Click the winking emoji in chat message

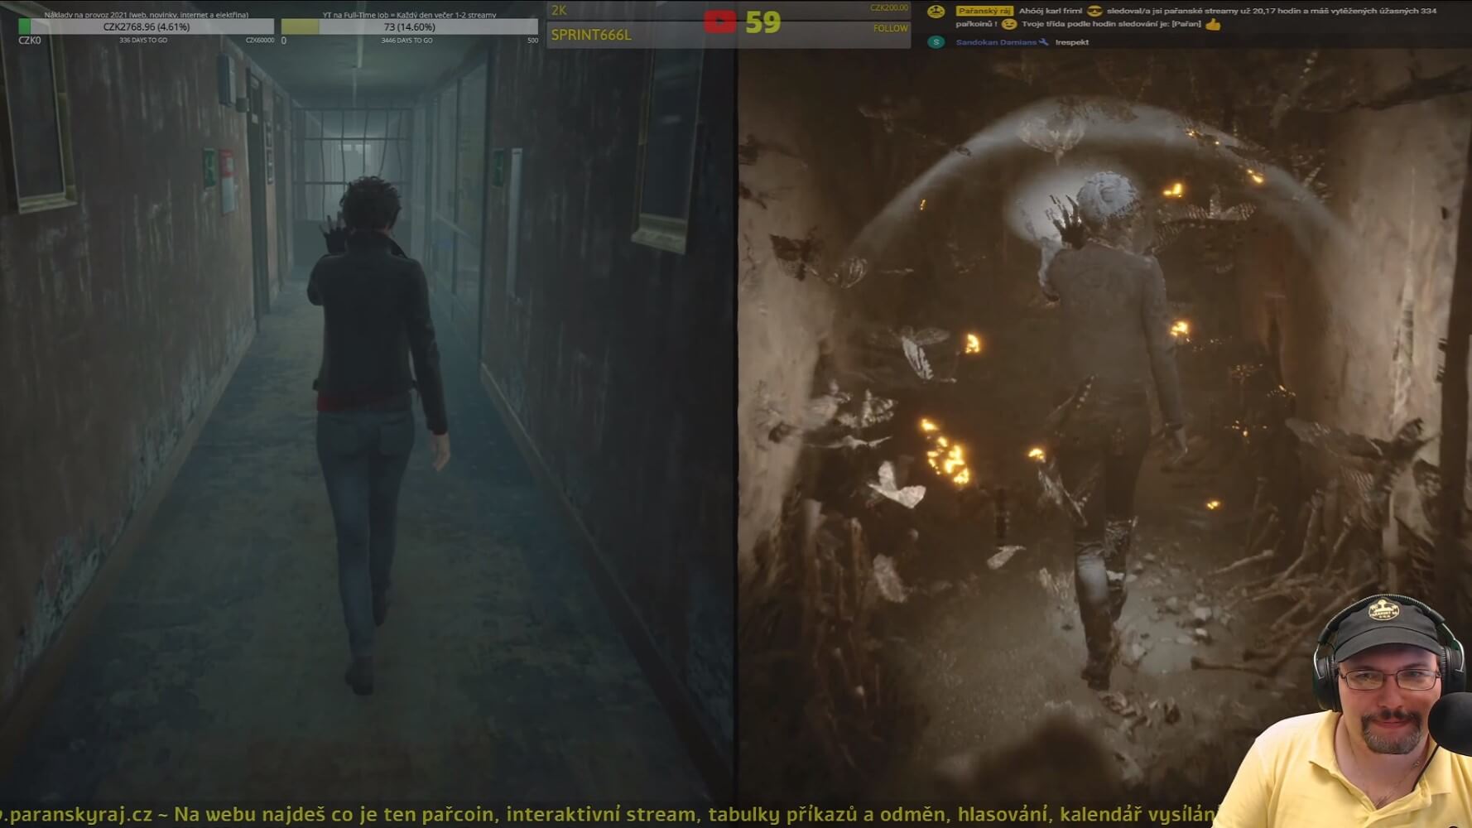coord(1008,25)
